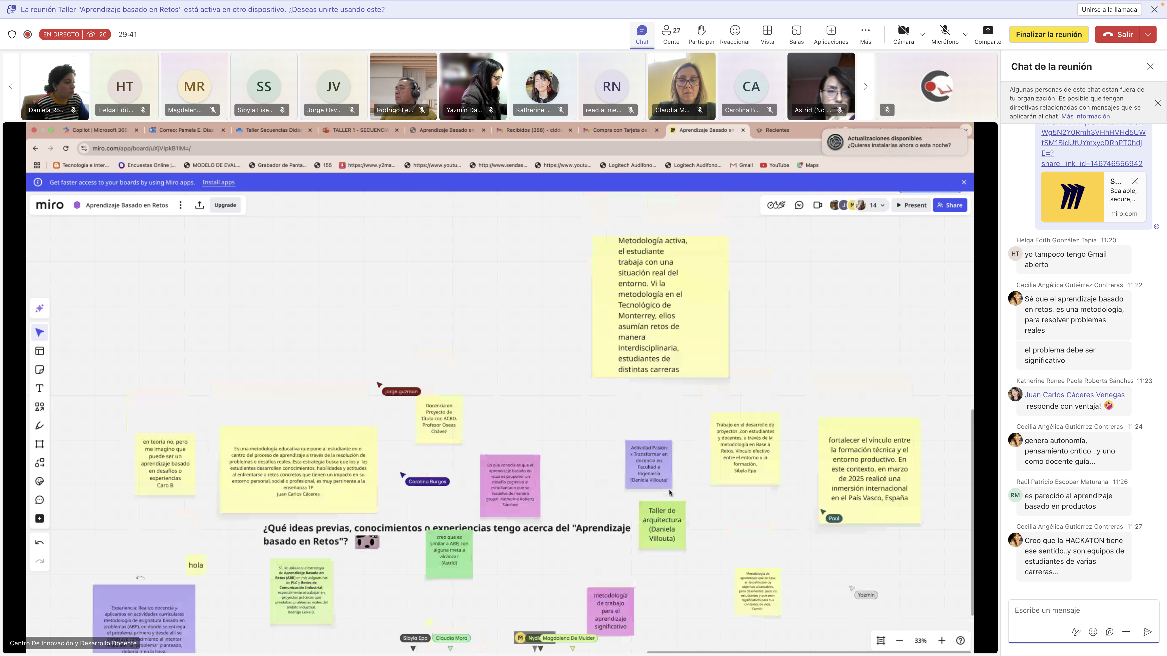Click the Gmail bookmark
The image size is (1167, 656).
(x=741, y=165)
